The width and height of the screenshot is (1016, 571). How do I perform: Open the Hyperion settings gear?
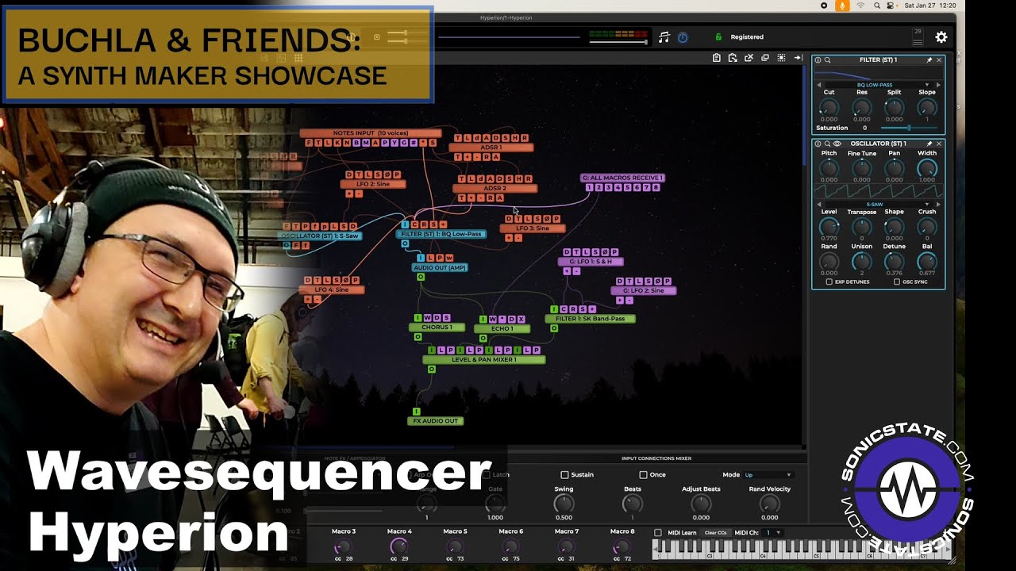(x=941, y=37)
